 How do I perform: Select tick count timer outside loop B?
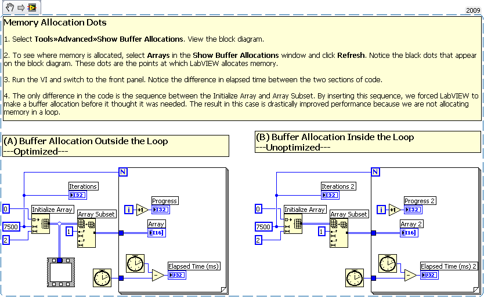click(355, 278)
